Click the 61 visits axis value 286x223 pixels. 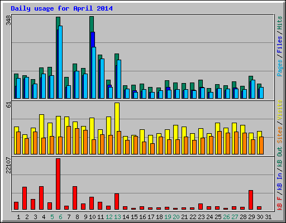tap(9, 105)
